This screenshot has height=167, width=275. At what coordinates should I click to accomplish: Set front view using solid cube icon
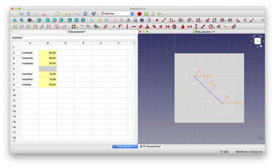pos(48,20)
